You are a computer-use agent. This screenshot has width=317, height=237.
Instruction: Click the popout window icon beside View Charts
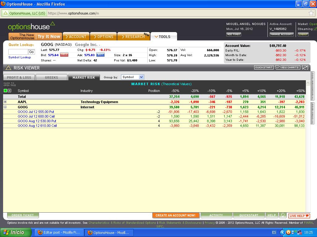pos(305,67)
